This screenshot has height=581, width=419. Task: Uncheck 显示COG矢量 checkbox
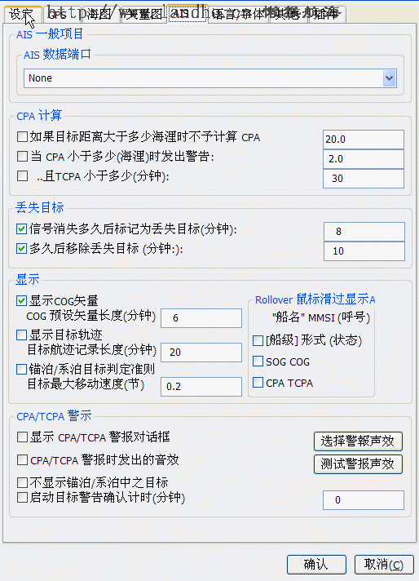[21, 300]
